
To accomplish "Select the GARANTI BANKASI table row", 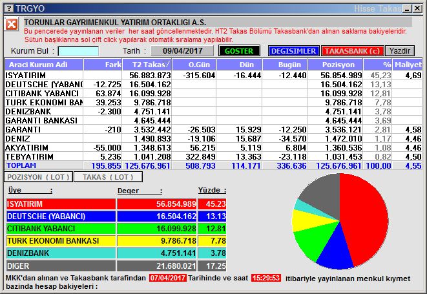I will click(213, 120).
